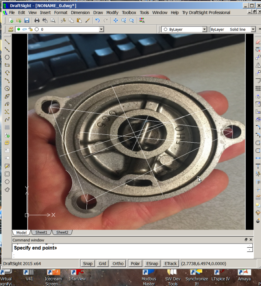Select the Delete eraser tool

coord(258,42)
